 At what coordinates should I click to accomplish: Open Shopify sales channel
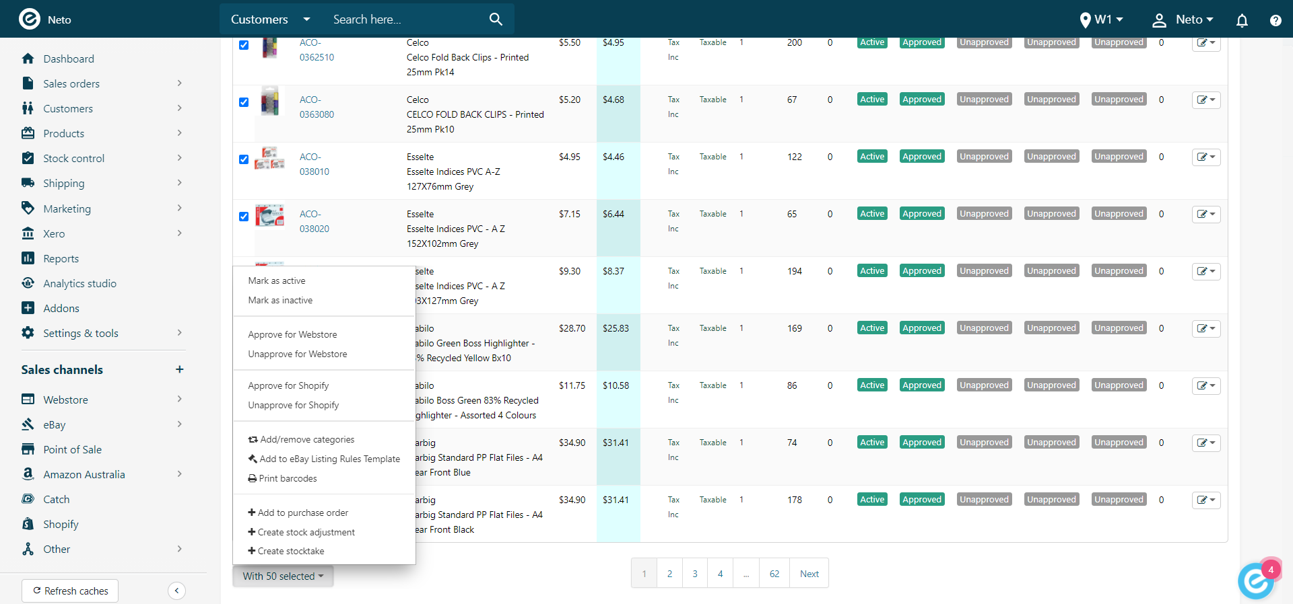[x=61, y=524]
